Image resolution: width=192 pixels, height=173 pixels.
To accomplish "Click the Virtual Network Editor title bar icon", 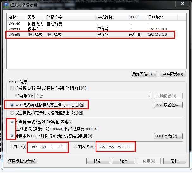I will coord(6,5).
